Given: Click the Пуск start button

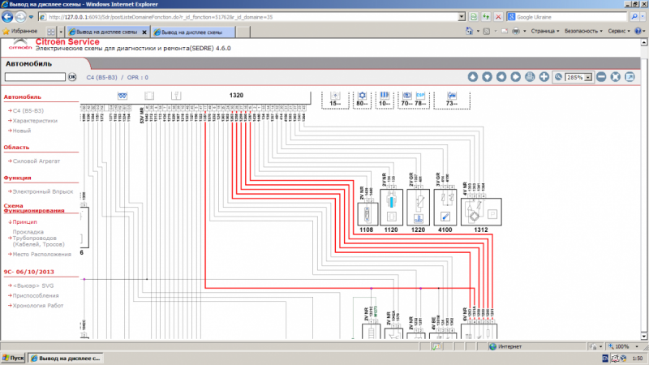Looking at the screenshot, I should 14,358.
